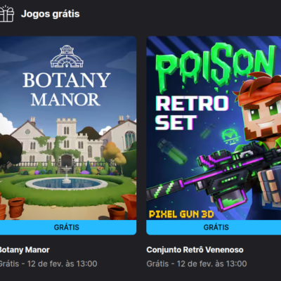Click the Pixel Gun 3D logo
Image resolution: width=281 pixels, height=281 pixels.
pos(181,214)
